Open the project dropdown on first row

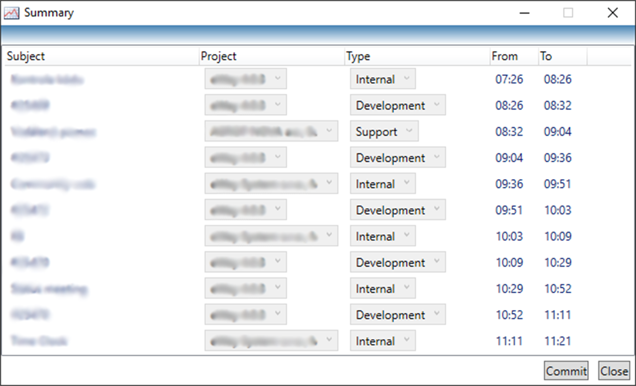(x=245, y=78)
